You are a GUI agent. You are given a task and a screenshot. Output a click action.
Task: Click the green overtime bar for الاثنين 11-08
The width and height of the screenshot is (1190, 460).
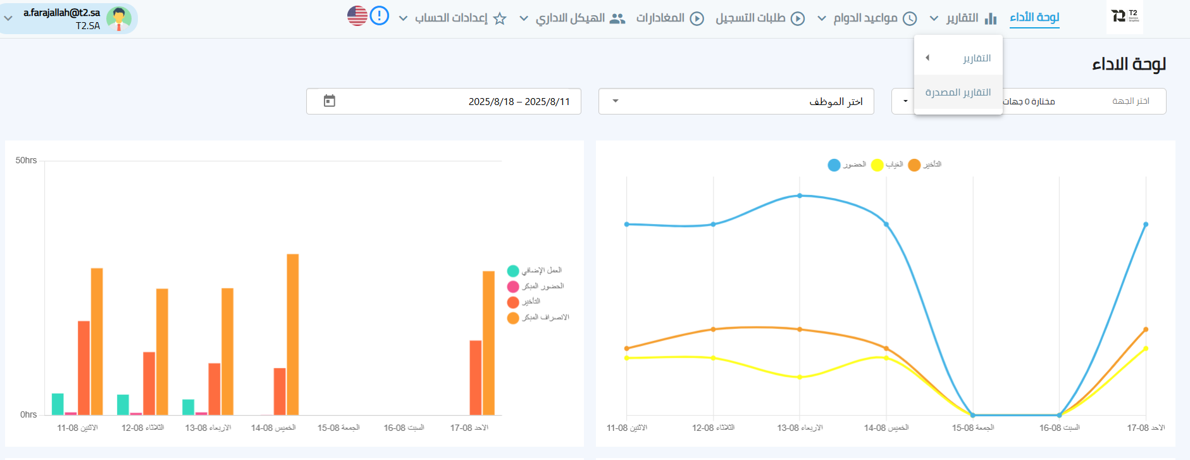click(x=58, y=404)
